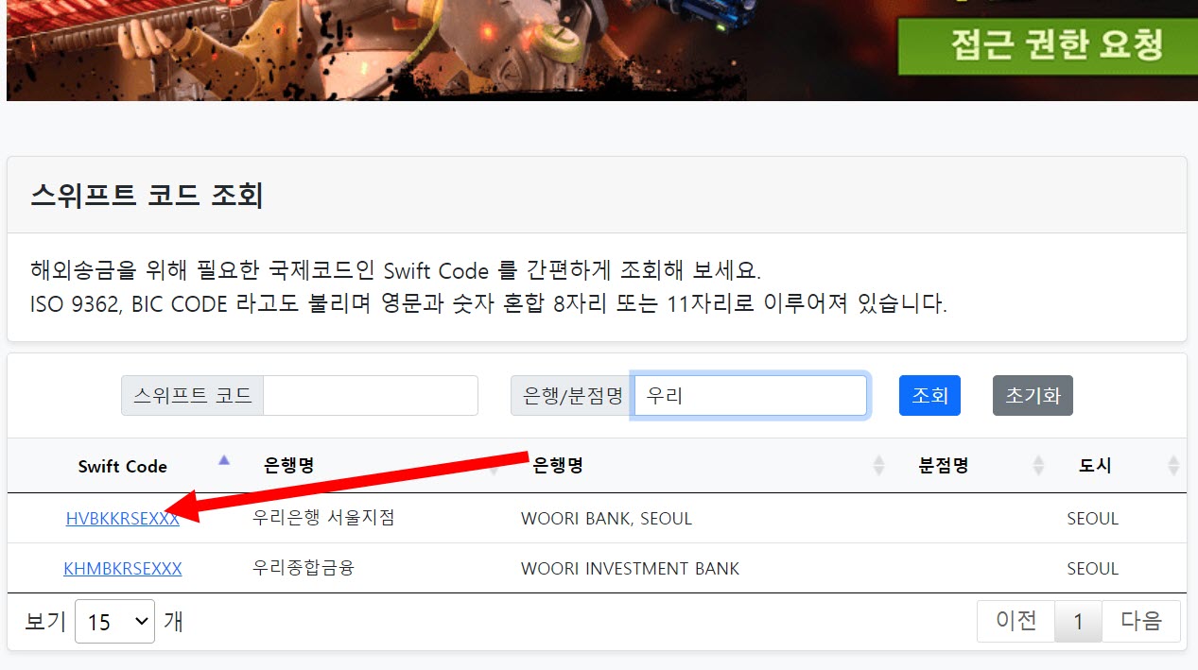Sort by the 도시 column header
Screen dimensions: 1198x670
[1120, 466]
